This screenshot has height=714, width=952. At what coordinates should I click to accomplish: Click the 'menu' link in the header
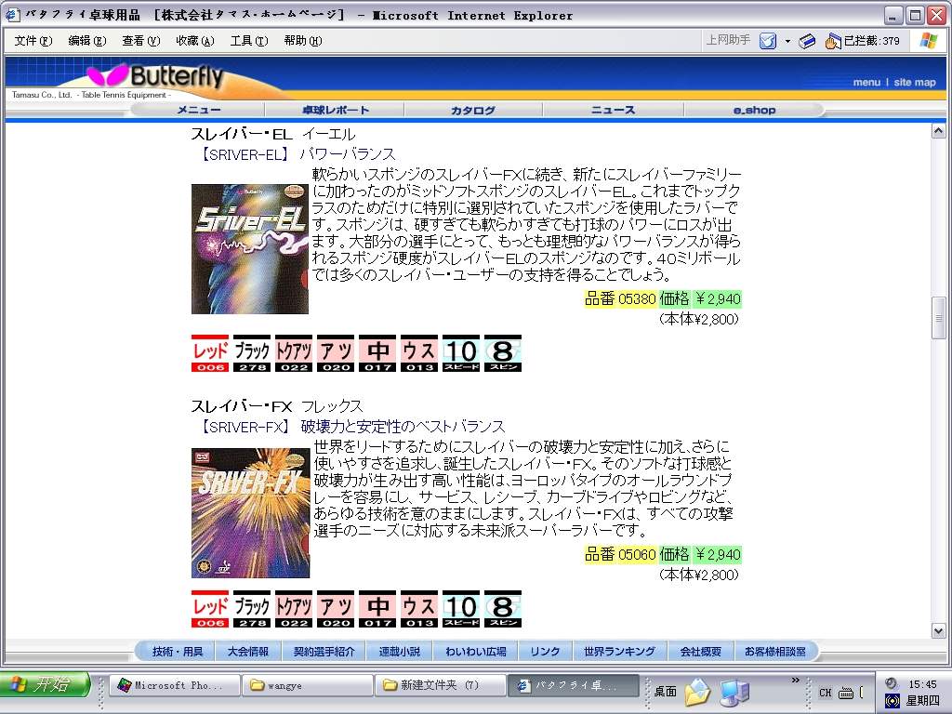866,82
